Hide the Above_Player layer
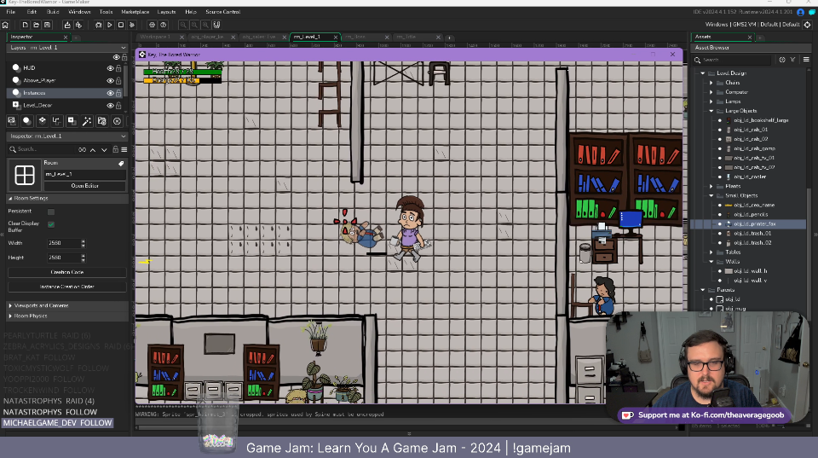Screen dimensions: 818x458 110,80
